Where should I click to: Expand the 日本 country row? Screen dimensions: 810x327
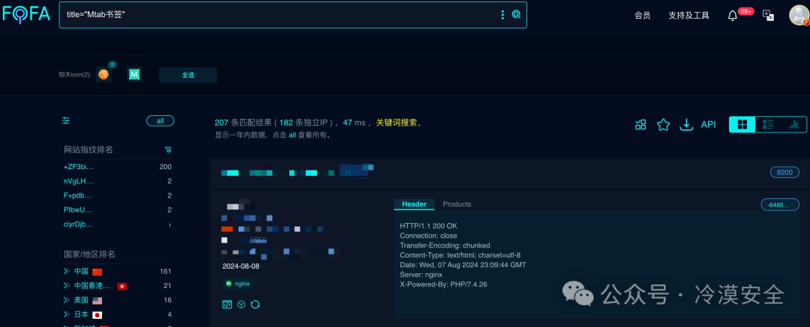pos(67,314)
